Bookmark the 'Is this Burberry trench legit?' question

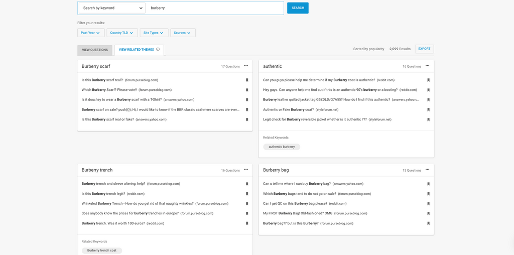[247, 194]
